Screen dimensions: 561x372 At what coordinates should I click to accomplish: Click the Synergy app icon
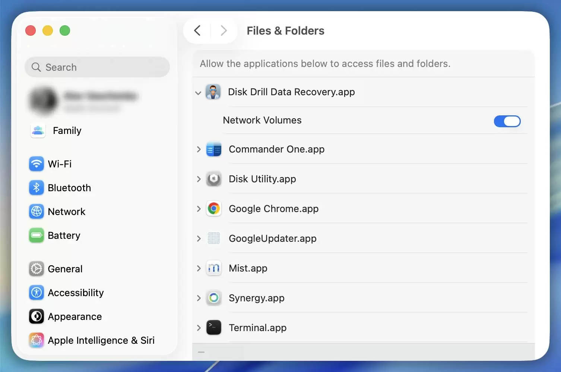point(214,298)
